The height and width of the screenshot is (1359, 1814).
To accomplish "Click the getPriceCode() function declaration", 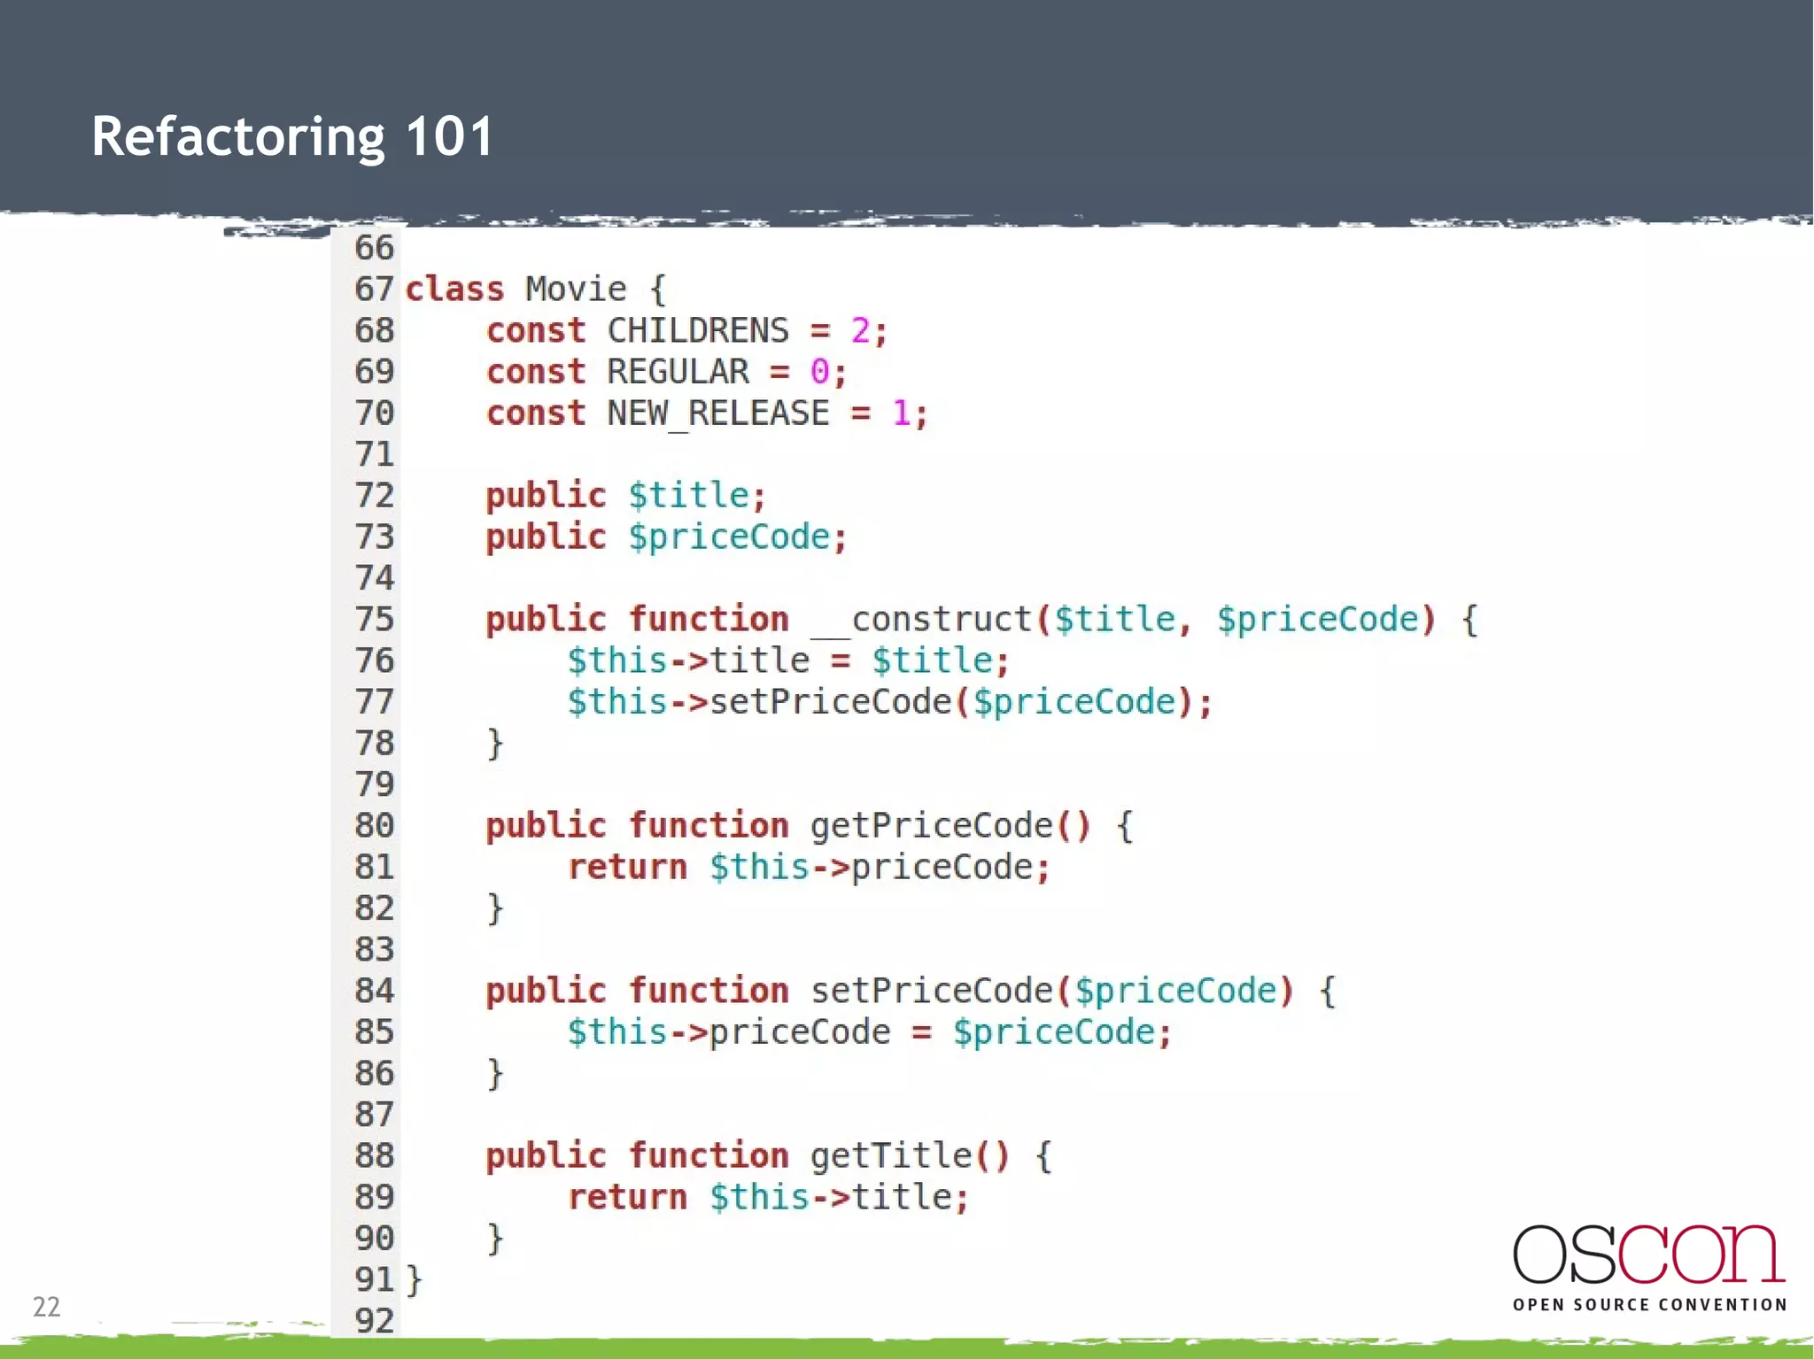I will point(809,826).
